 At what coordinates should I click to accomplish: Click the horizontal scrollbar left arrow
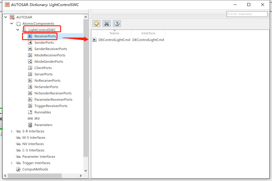click(5, 176)
